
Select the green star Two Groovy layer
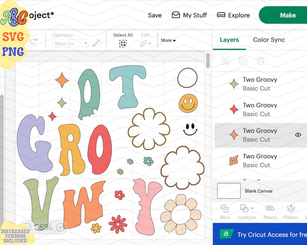[x=261, y=84]
